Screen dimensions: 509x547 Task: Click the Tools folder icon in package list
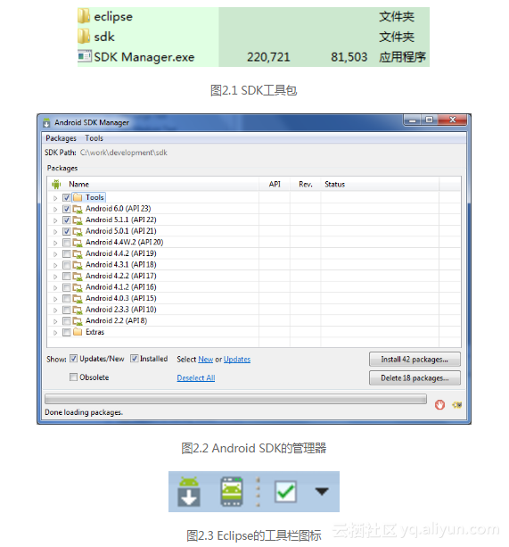[78, 197]
